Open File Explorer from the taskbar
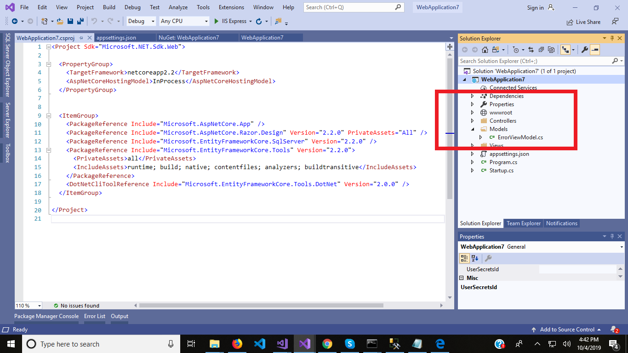 pyautogui.click(x=215, y=344)
